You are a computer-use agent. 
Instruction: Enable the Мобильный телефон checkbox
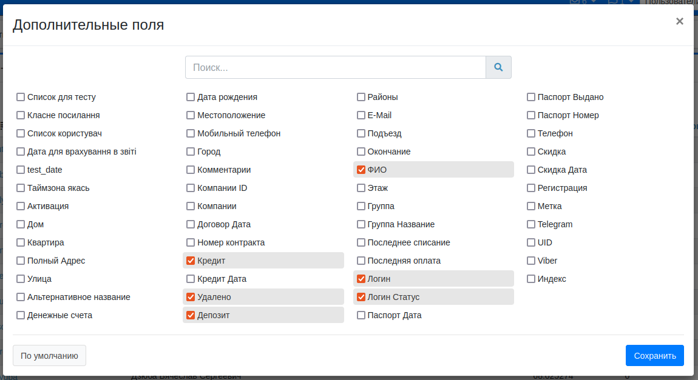pos(191,133)
